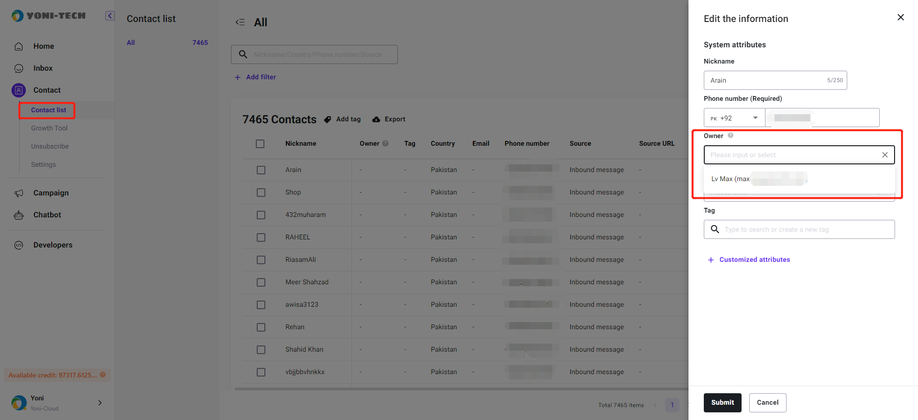Click the Yoni account avatar
Screen dimensions: 918x420
(19, 403)
